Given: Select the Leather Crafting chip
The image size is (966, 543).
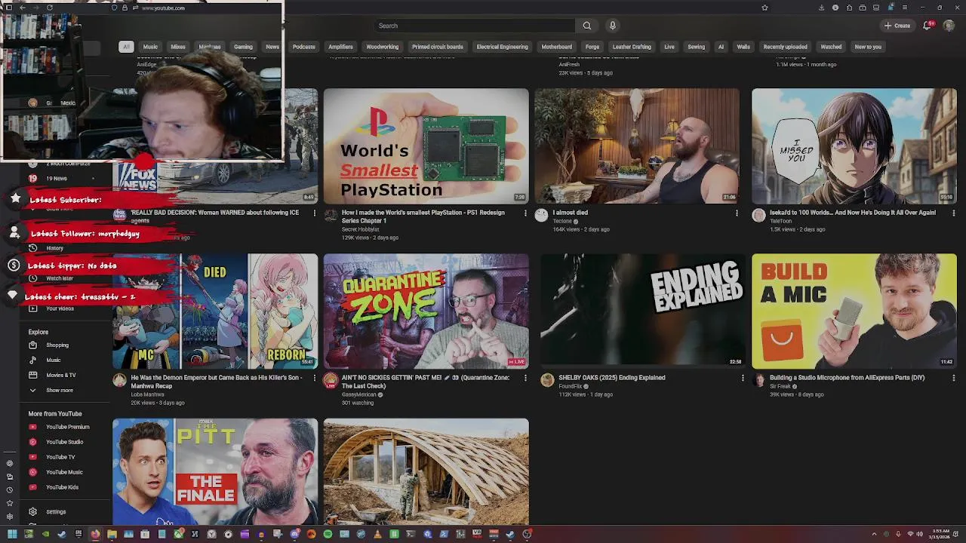Looking at the screenshot, I should coord(632,47).
